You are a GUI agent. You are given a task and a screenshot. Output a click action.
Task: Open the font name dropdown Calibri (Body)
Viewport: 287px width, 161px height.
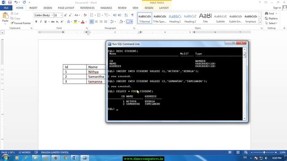(x=52, y=15)
